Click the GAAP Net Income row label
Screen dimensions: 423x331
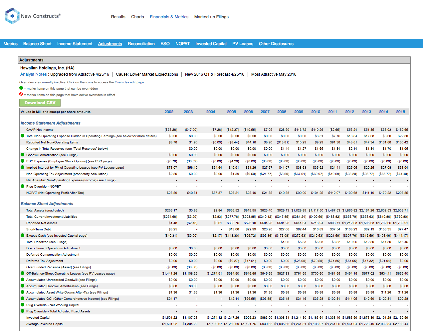point(40,130)
